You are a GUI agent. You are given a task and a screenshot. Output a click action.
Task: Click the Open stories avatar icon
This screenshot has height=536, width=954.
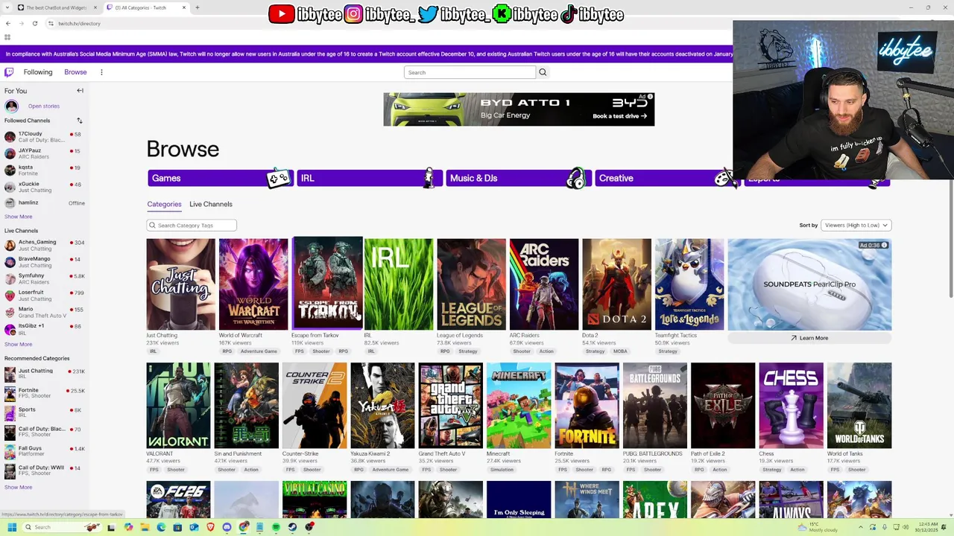pyautogui.click(x=11, y=106)
